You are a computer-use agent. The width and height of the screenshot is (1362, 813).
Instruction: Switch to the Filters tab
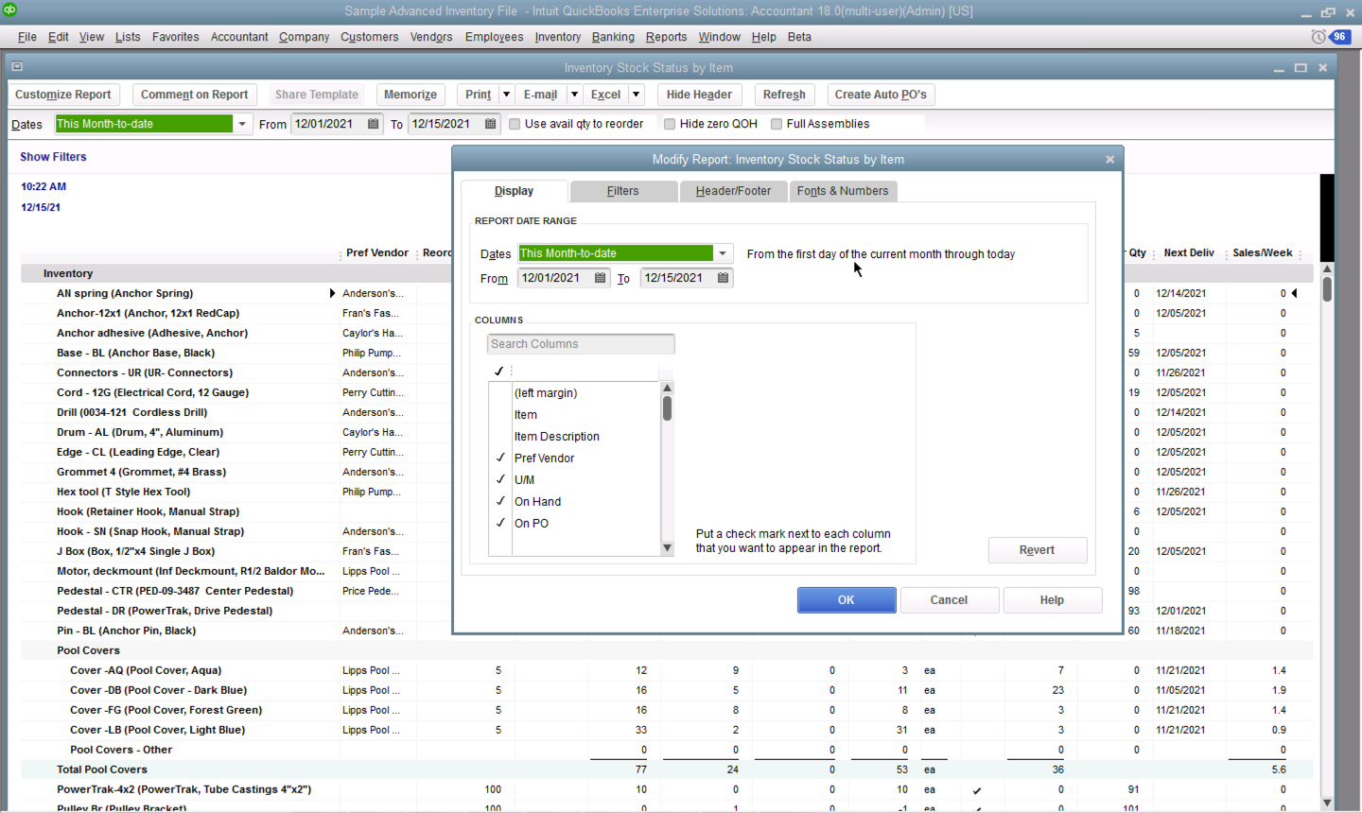(x=622, y=191)
